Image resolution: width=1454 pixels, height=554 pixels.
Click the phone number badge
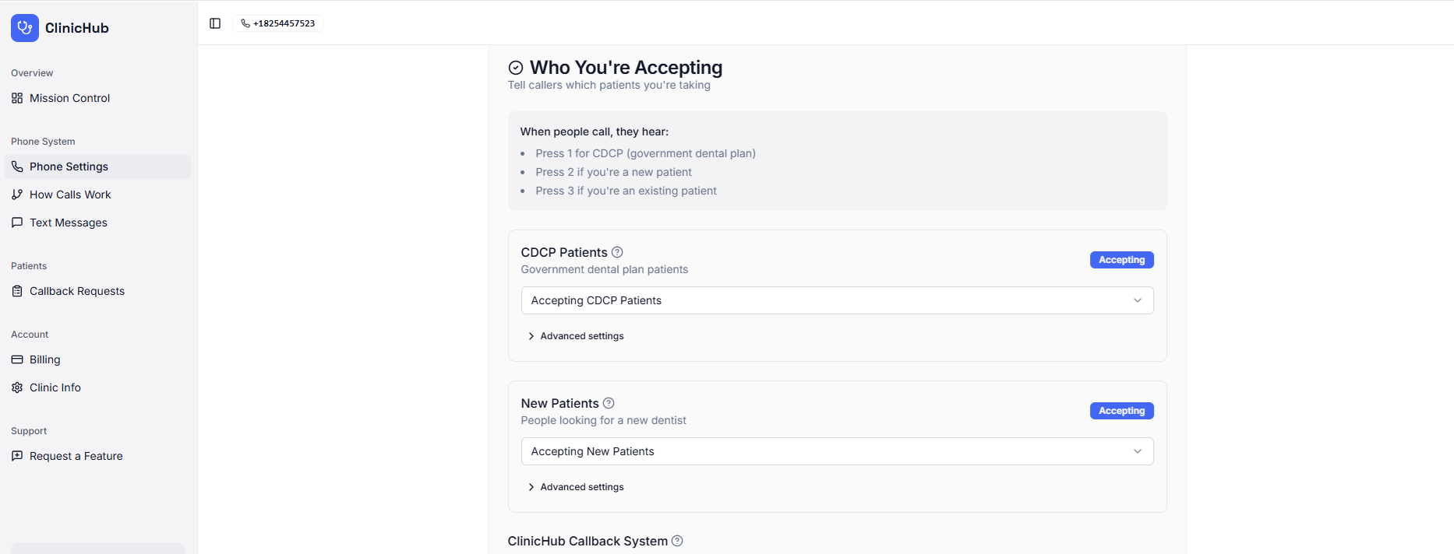point(278,23)
